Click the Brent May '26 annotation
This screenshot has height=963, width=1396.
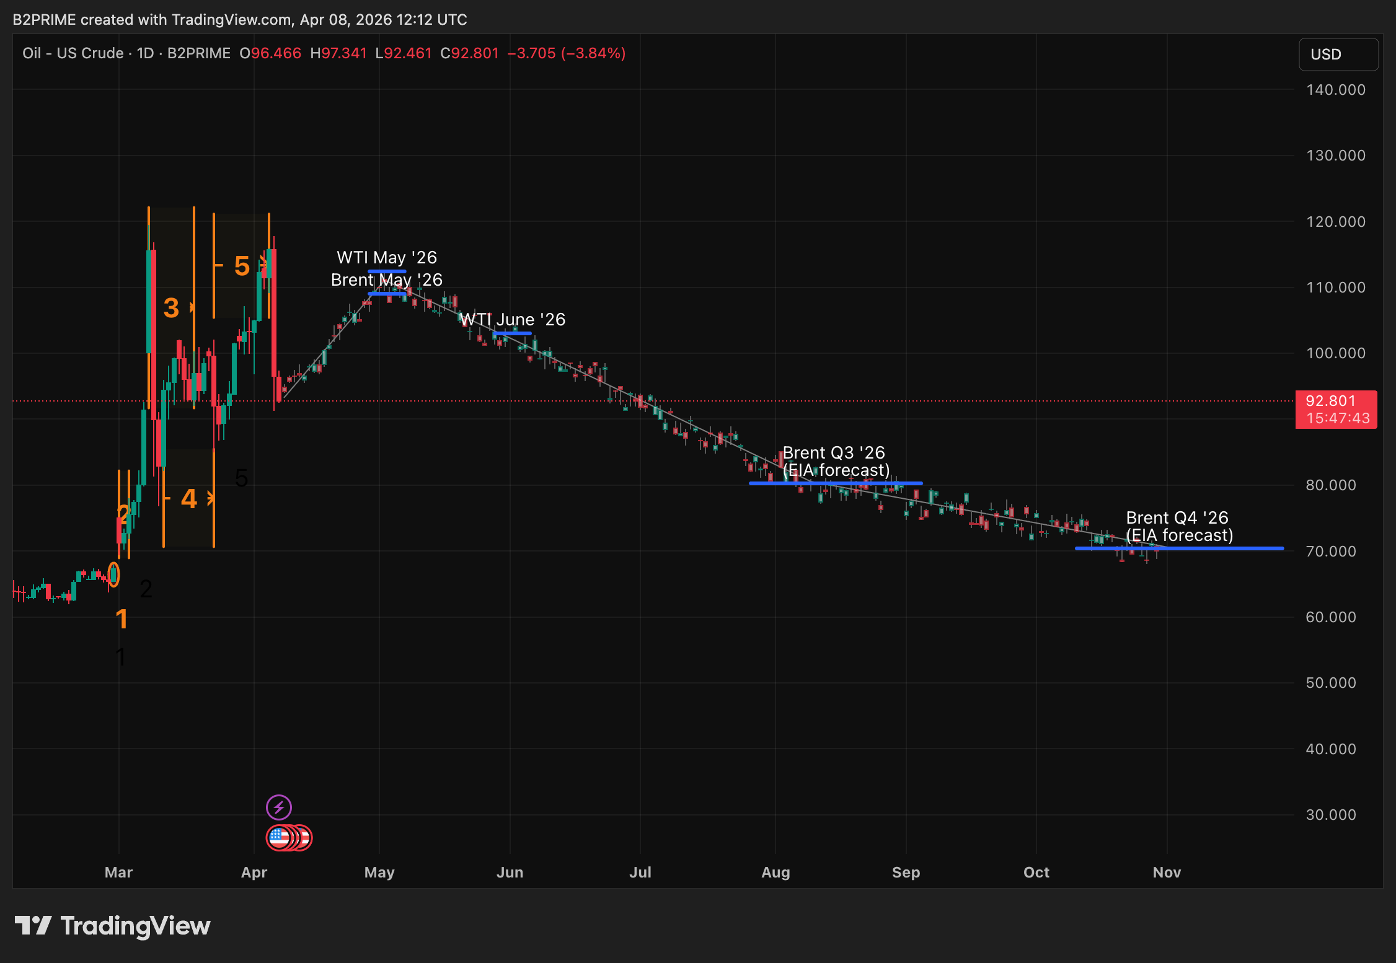[x=387, y=294]
